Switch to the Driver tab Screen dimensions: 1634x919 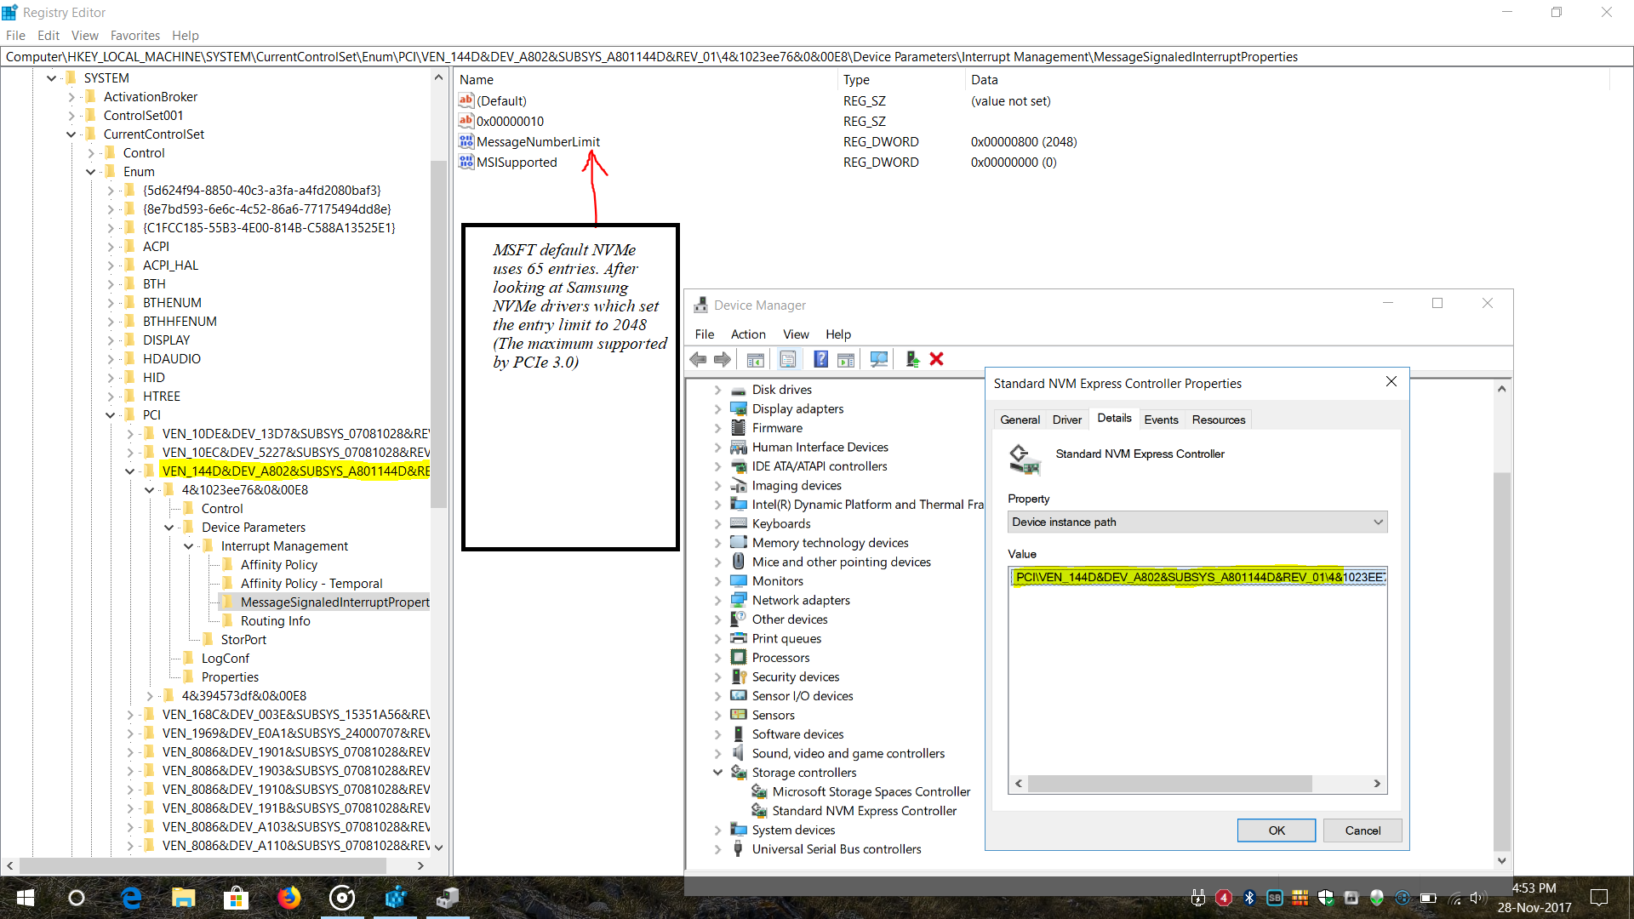[x=1066, y=420]
